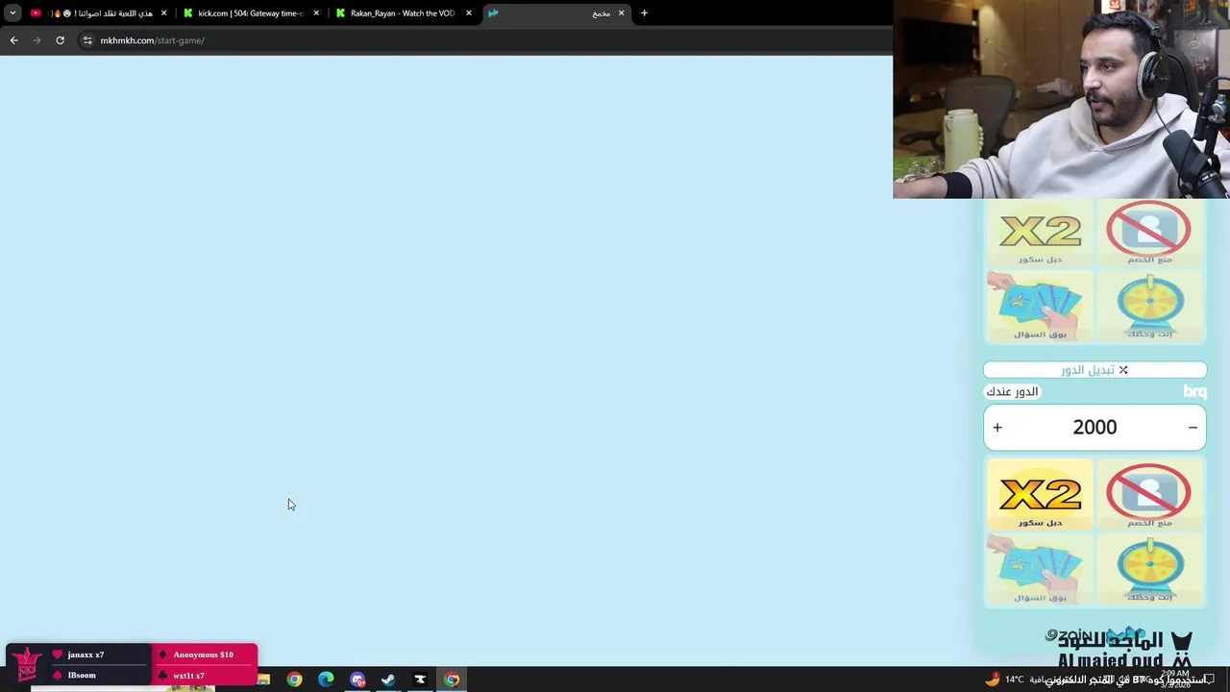The width and height of the screenshot is (1230, 692).
Task: Reload the mkhmkh.com page
Action: point(60,40)
